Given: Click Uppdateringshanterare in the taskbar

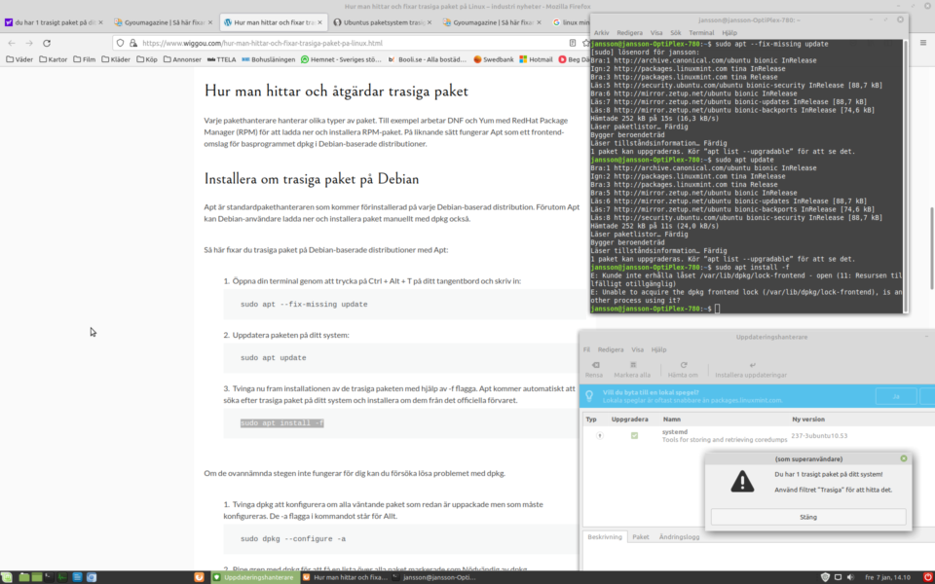Looking at the screenshot, I should click(x=254, y=577).
